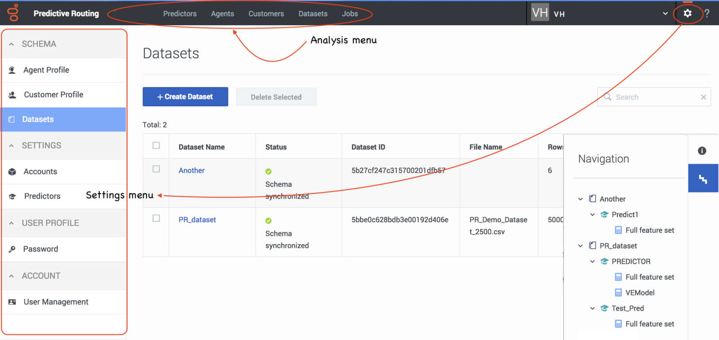Viewport: 719px width, 340px height.
Task: Click the info icon above the Navigation tab
Action: pyautogui.click(x=702, y=151)
